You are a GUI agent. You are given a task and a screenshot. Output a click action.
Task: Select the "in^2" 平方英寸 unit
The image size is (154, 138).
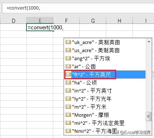(x=105, y=91)
